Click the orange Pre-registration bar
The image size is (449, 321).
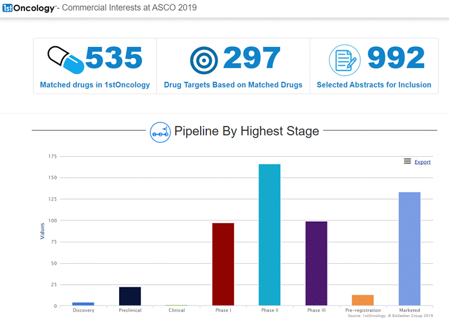[x=363, y=300]
